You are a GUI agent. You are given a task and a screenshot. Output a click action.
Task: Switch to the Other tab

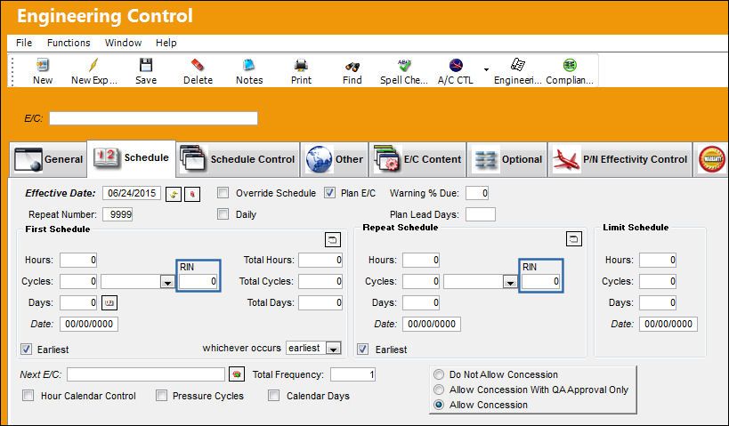335,159
